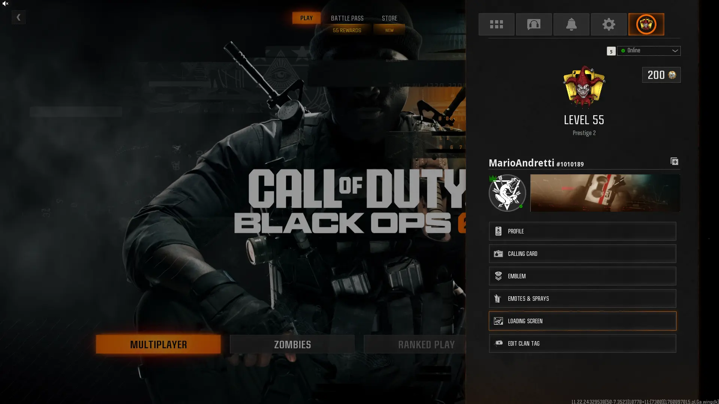
Task: Click the copy player ID icon
Action: (x=674, y=162)
